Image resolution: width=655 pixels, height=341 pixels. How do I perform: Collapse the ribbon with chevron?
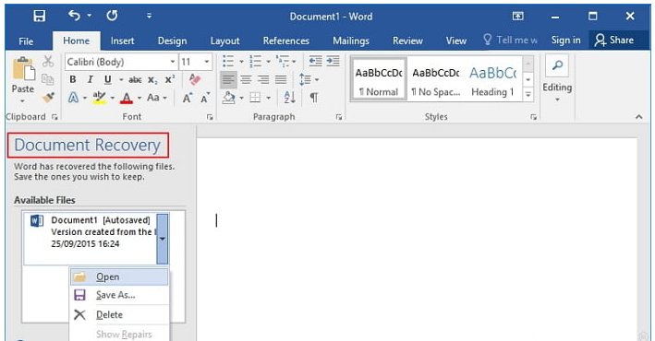(638, 117)
